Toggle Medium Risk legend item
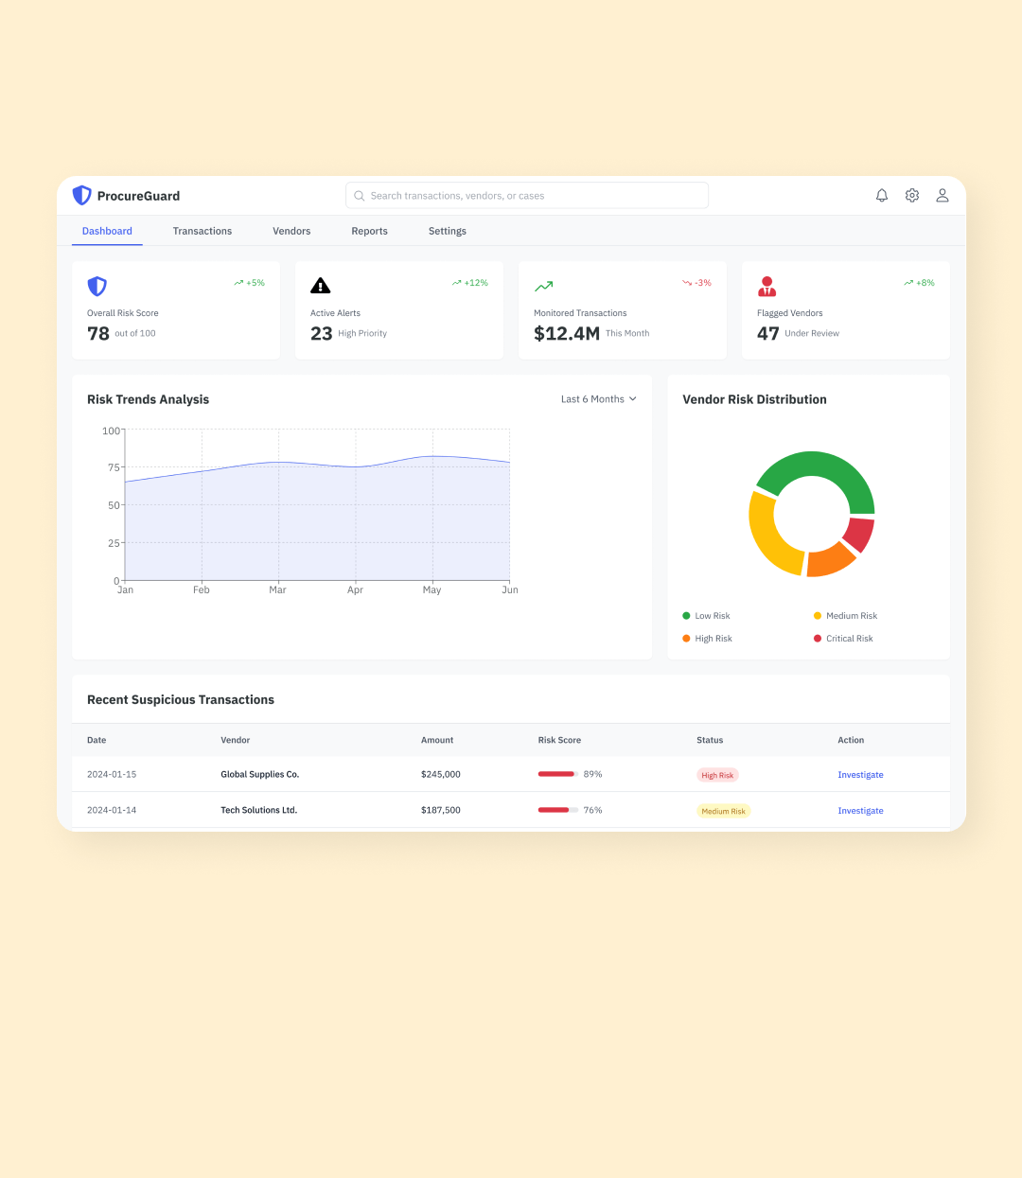Viewport: 1022px width, 1178px height. point(845,616)
